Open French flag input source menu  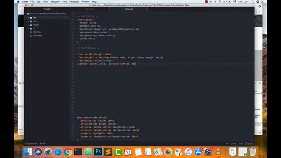234,2
